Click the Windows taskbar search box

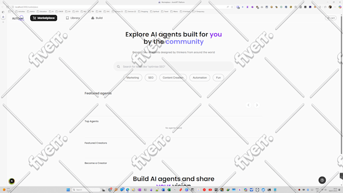coord(87,189)
